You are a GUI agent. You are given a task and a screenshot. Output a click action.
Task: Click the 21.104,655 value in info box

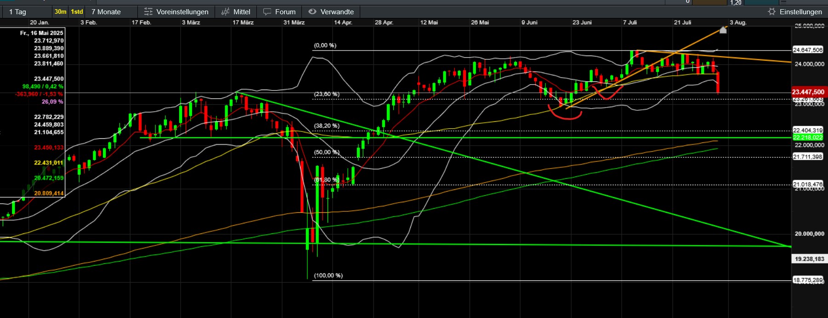pyautogui.click(x=49, y=132)
